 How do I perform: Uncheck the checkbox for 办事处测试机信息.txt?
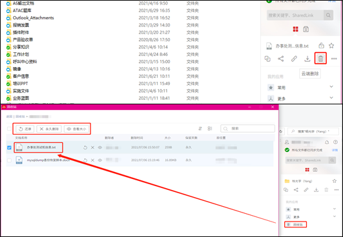tap(9, 147)
